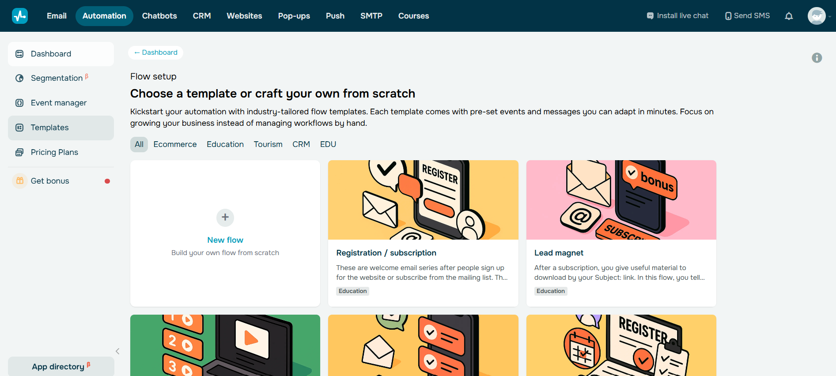The image size is (836, 376).
Task: Select the Ecommerce filter tab
Action: (175, 144)
